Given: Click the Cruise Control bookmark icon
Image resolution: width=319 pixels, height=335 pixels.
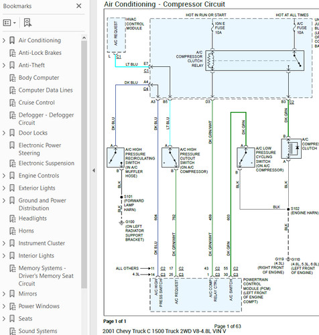Looking at the screenshot, I should click(13, 103).
